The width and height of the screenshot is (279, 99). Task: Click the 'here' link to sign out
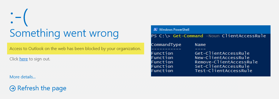point(23,59)
